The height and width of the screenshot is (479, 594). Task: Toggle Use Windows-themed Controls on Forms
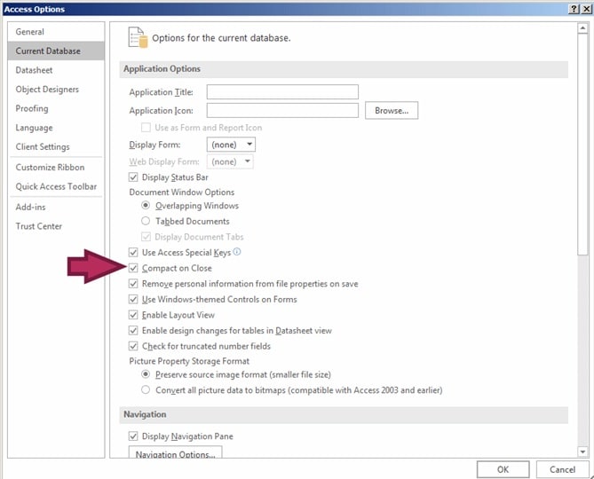[133, 299]
